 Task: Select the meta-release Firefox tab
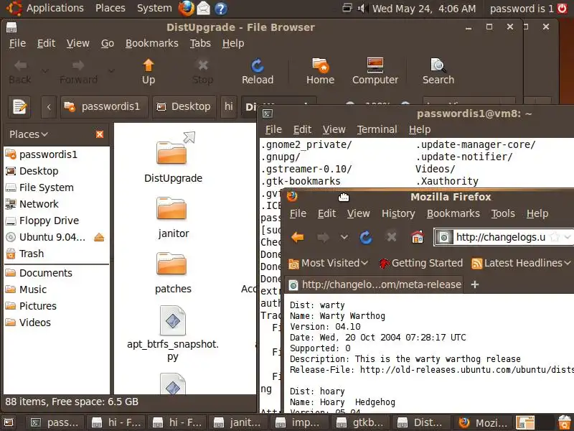point(374,284)
